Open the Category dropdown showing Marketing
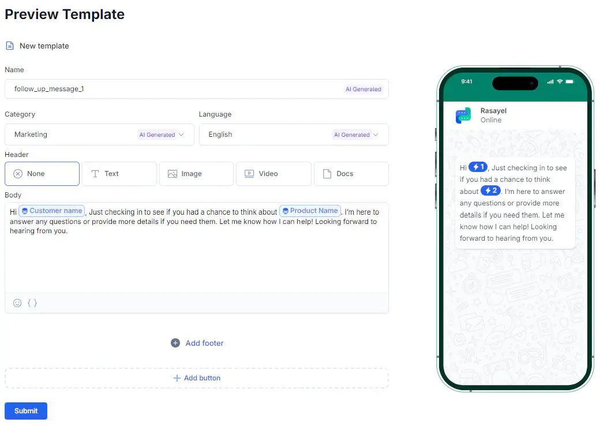The height and width of the screenshot is (426, 600). 99,134
